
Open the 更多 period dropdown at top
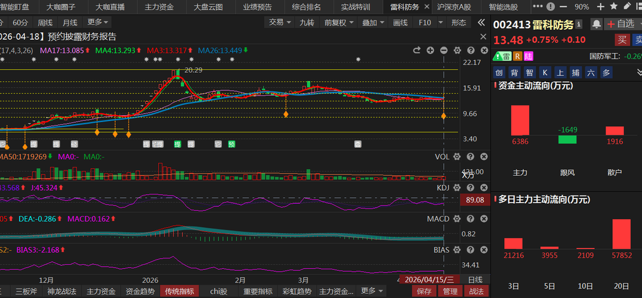click(97, 23)
